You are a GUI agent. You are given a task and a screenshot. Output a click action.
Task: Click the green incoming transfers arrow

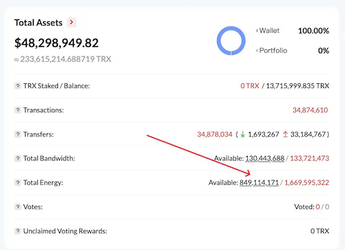243,134
